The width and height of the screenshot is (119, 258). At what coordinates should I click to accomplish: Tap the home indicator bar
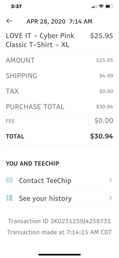click(59, 255)
